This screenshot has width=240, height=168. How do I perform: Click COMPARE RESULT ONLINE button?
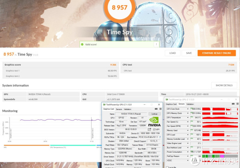point(216,53)
